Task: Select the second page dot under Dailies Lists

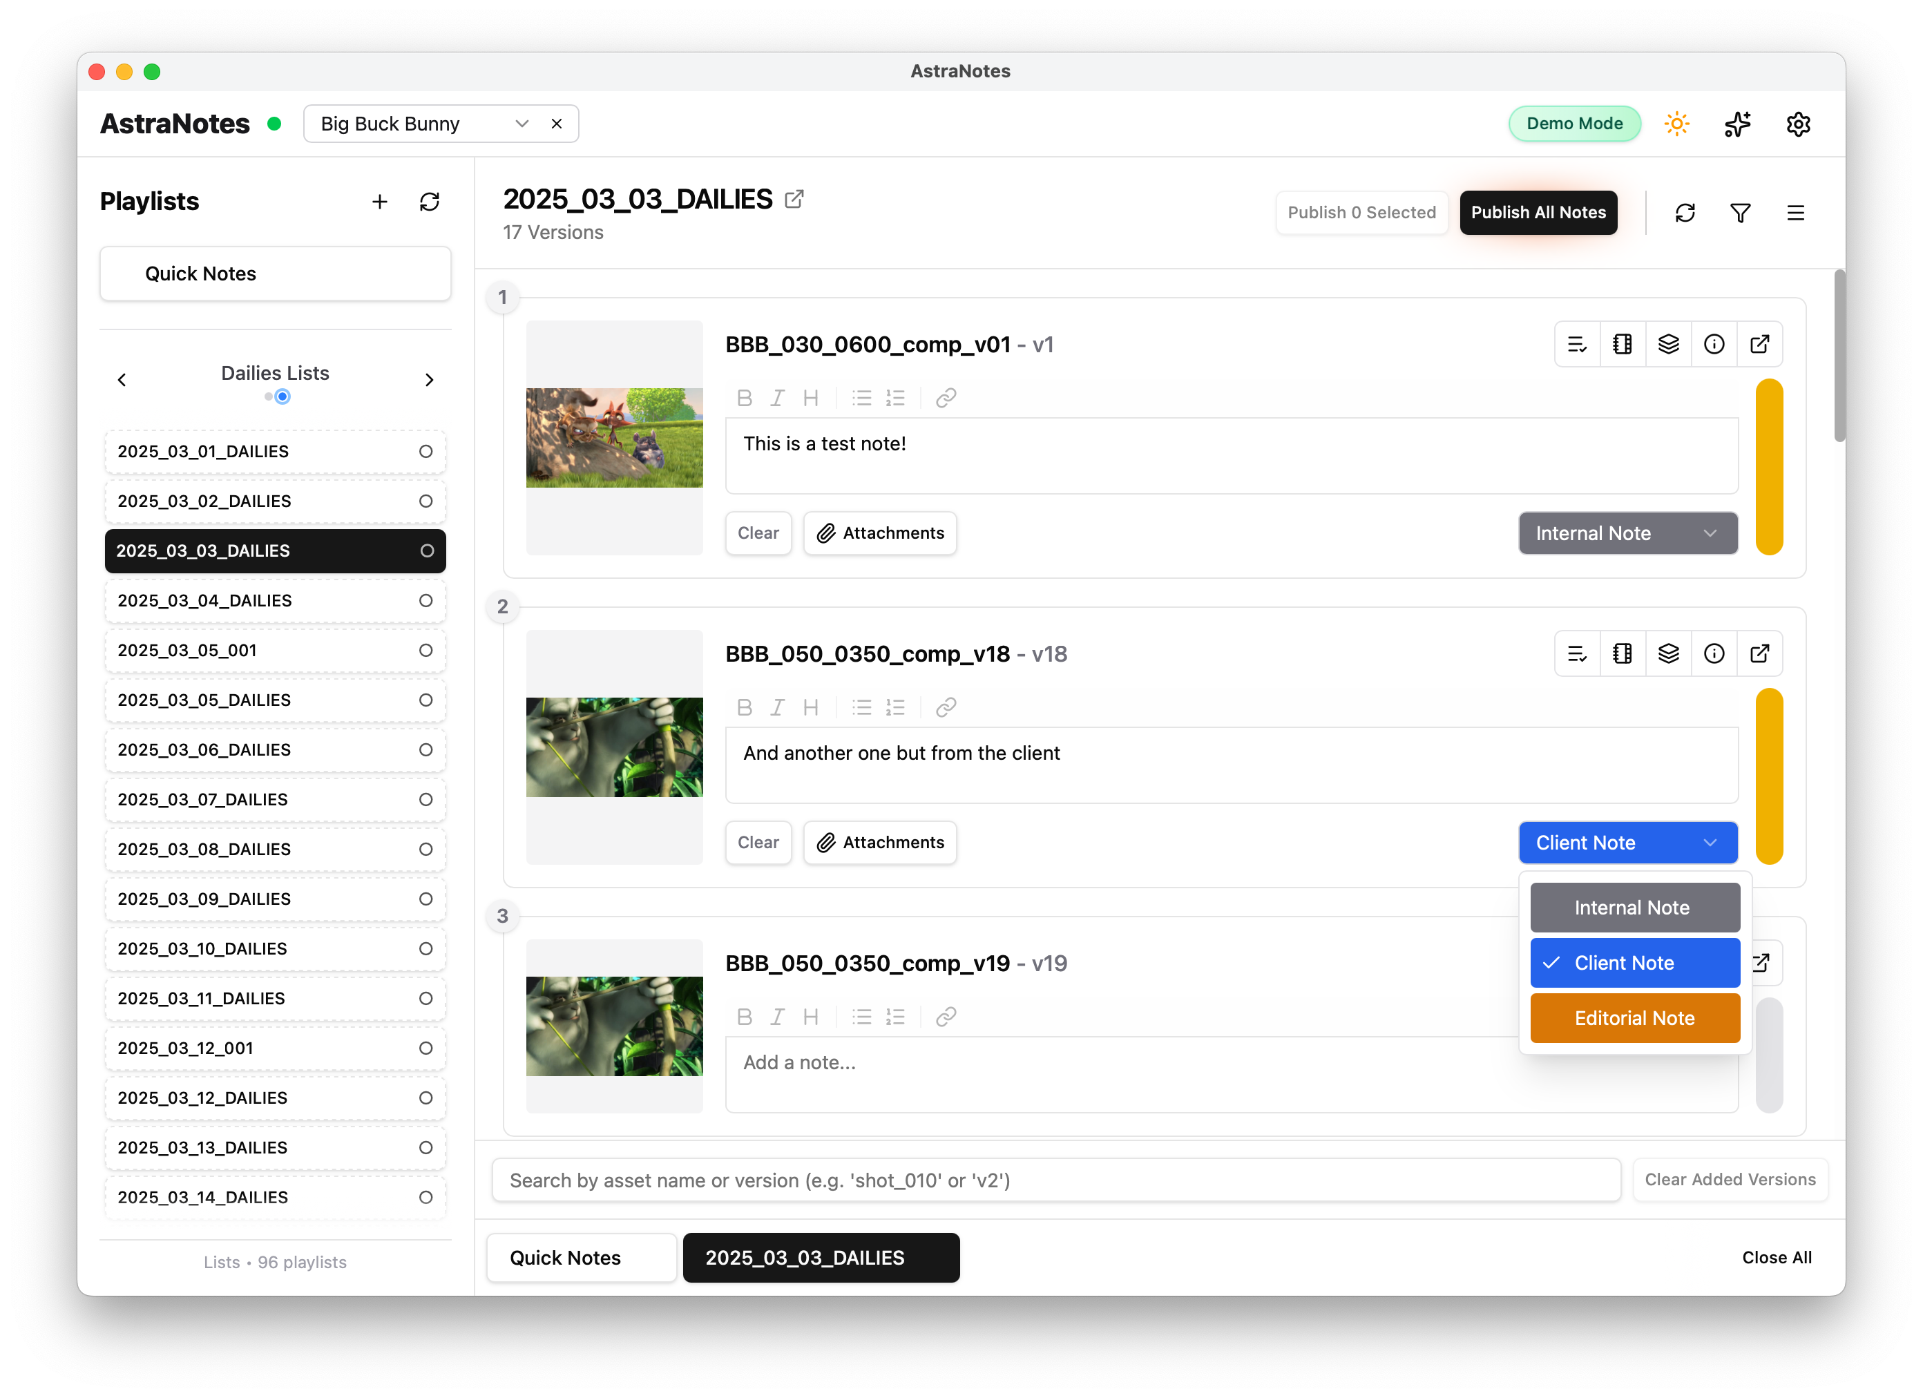Action: point(283,396)
